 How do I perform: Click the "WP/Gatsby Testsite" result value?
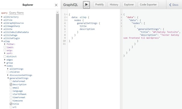coord(165,32)
